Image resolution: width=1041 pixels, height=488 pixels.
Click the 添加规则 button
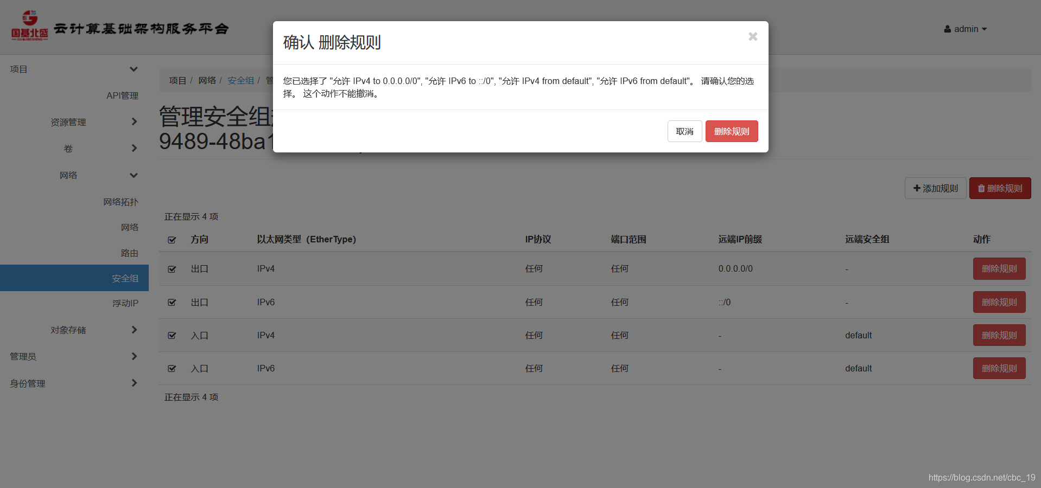[935, 188]
